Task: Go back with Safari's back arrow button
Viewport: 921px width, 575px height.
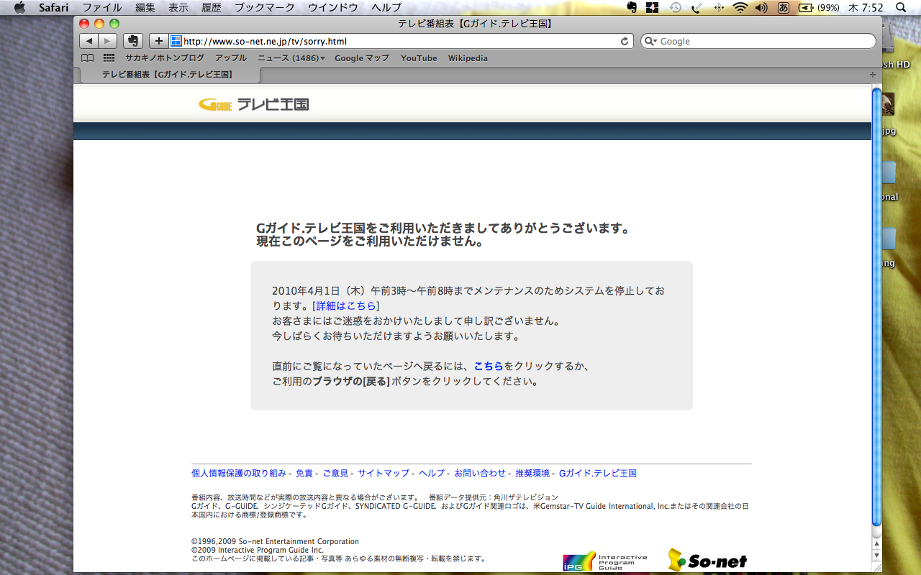Action: pyautogui.click(x=89, y=41)
